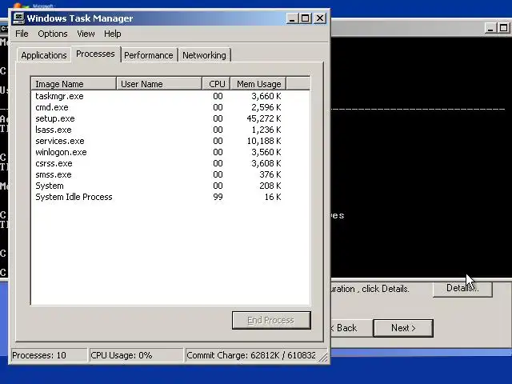Screen dimensions: 512x384
Task: Click the Commit Charge status entry
Action: [x=253, y=355]
